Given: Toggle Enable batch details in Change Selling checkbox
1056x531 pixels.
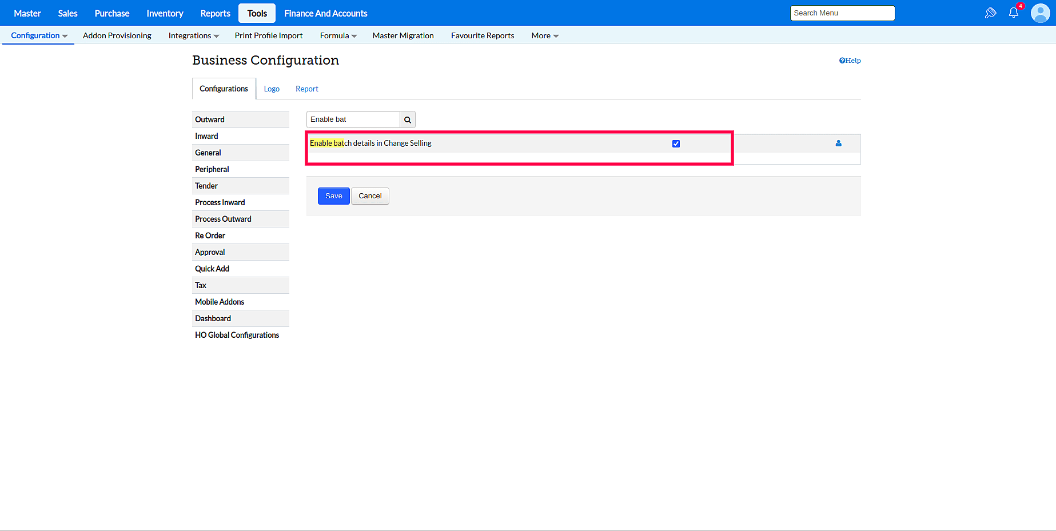Looking at the screenshot, I should tap(676, 143).
